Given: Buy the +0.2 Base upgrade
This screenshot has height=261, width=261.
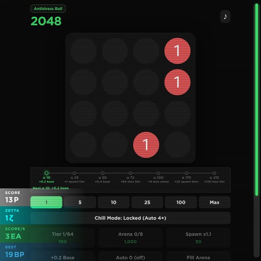Looking at the screenshot, I should tap(62, 256).
